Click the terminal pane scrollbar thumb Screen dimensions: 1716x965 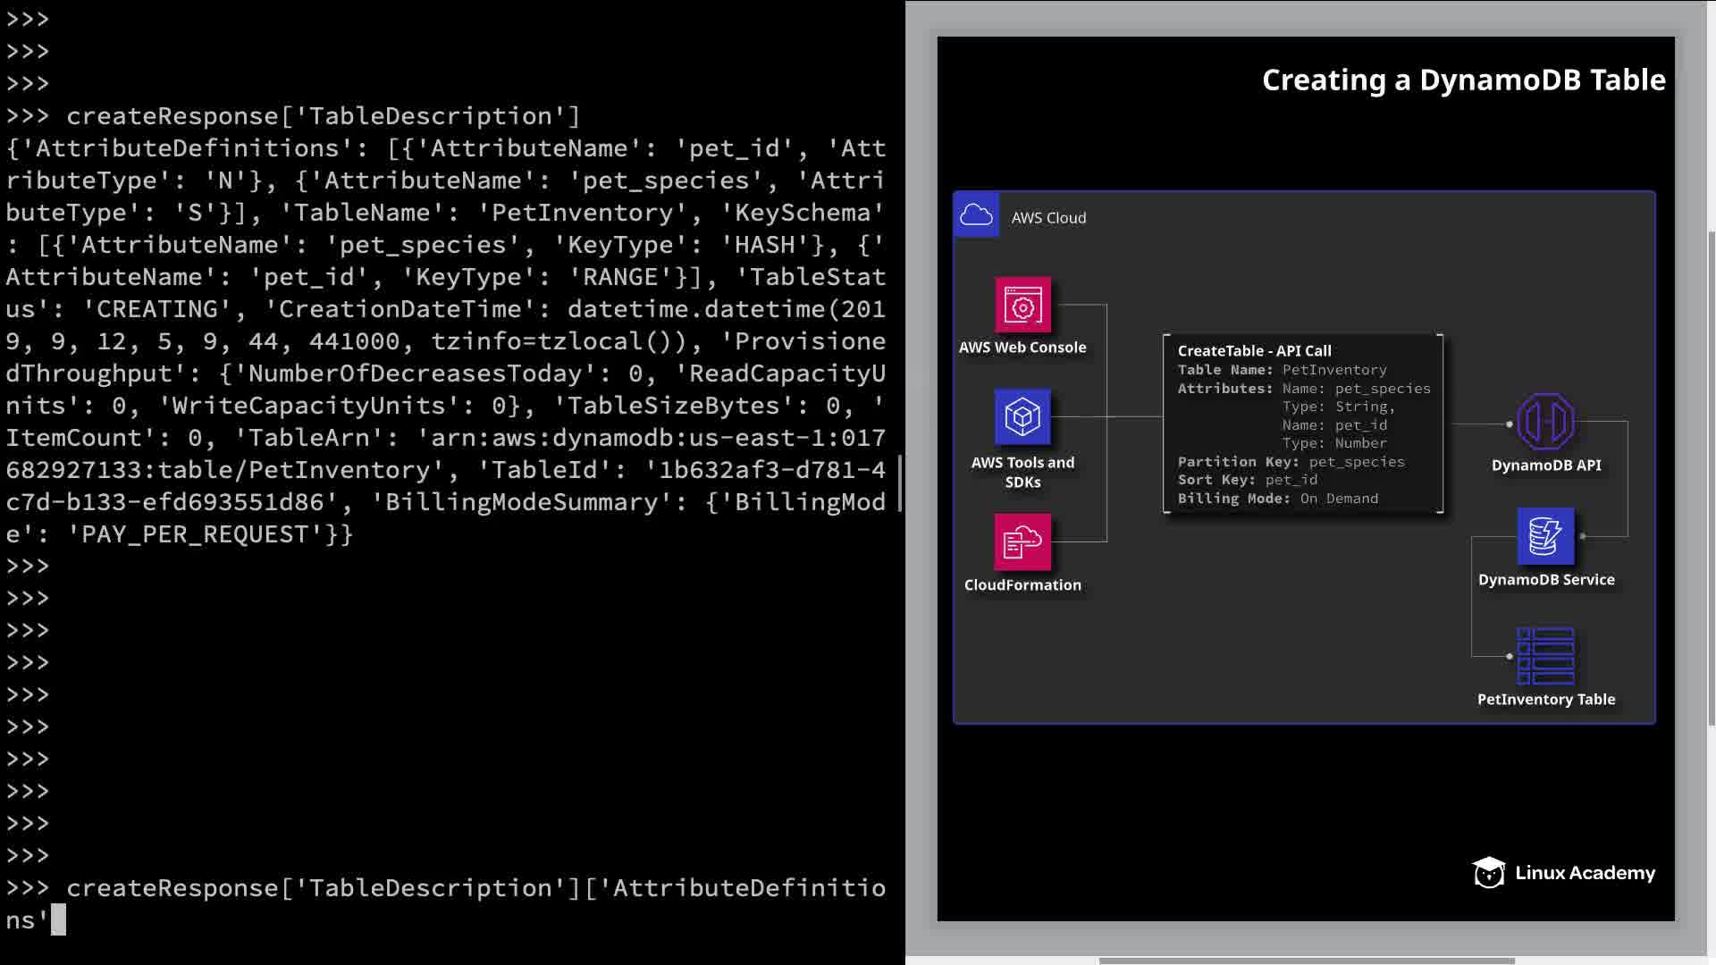pos(900,482)
